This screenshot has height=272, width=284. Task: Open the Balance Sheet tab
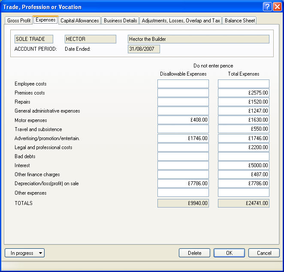(240, 21)
